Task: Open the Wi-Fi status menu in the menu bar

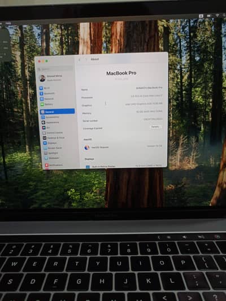Action: point(217,16)
